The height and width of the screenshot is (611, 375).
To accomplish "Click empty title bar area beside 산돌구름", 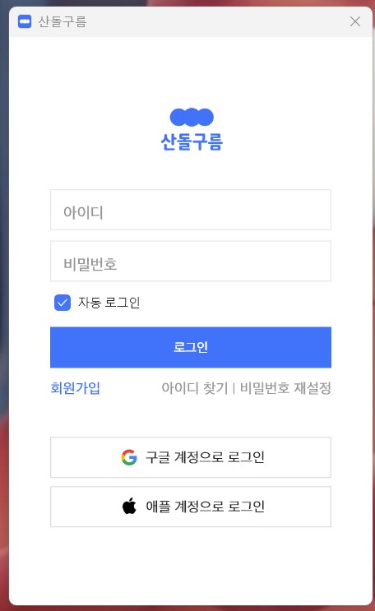I will click(215, 21).
